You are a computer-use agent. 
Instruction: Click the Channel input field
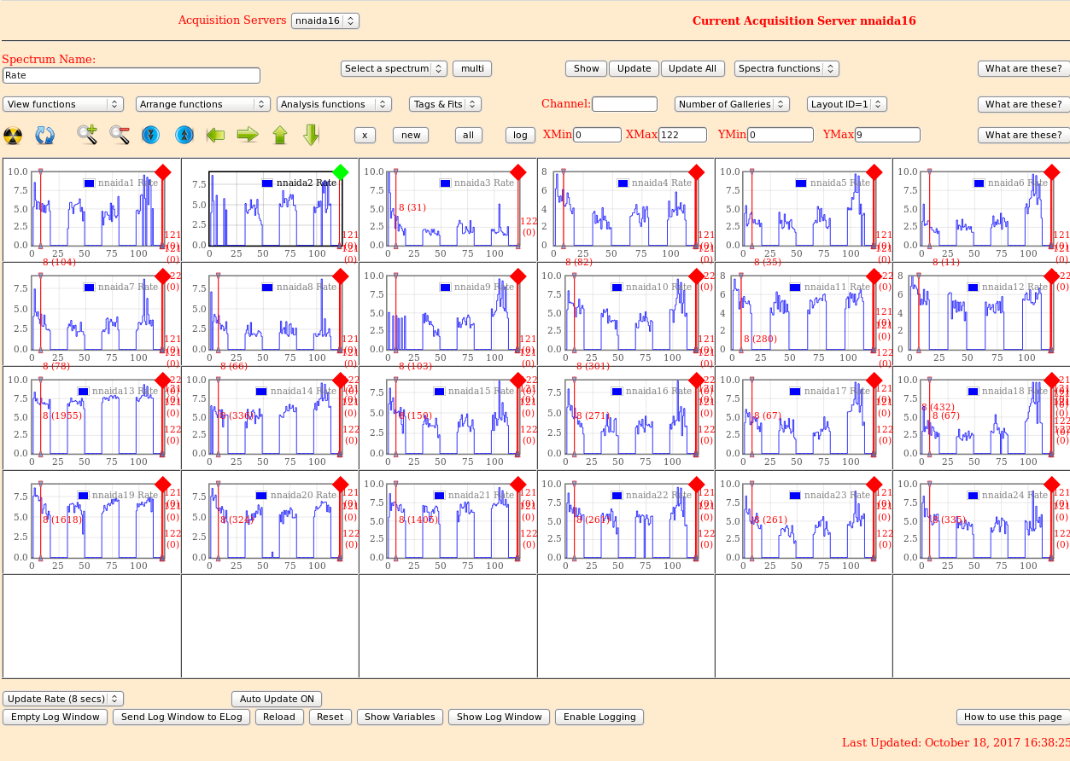(x=624, y=104)
